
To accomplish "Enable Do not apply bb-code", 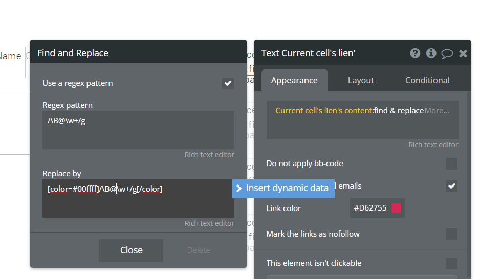I will tap(451, 164).
